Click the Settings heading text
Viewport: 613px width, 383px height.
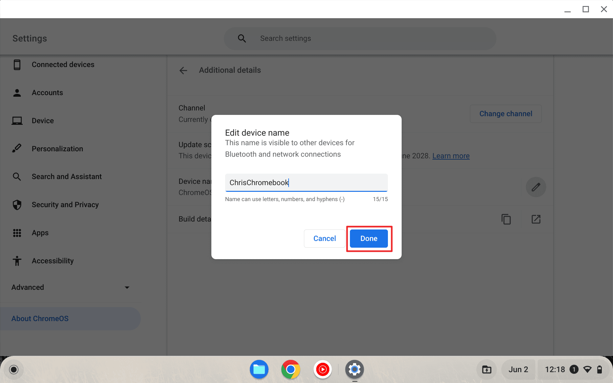point(30,38)
